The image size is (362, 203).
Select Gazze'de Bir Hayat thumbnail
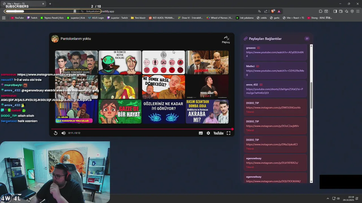pos(120,112)
